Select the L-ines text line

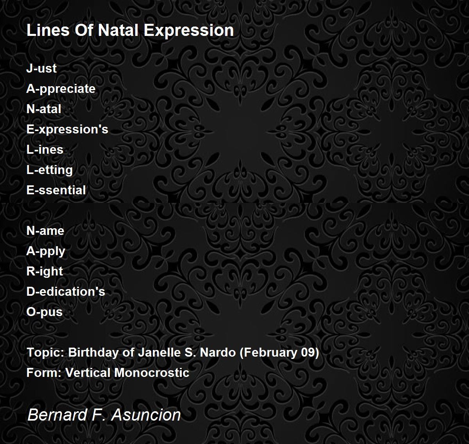tap(45, 149)
